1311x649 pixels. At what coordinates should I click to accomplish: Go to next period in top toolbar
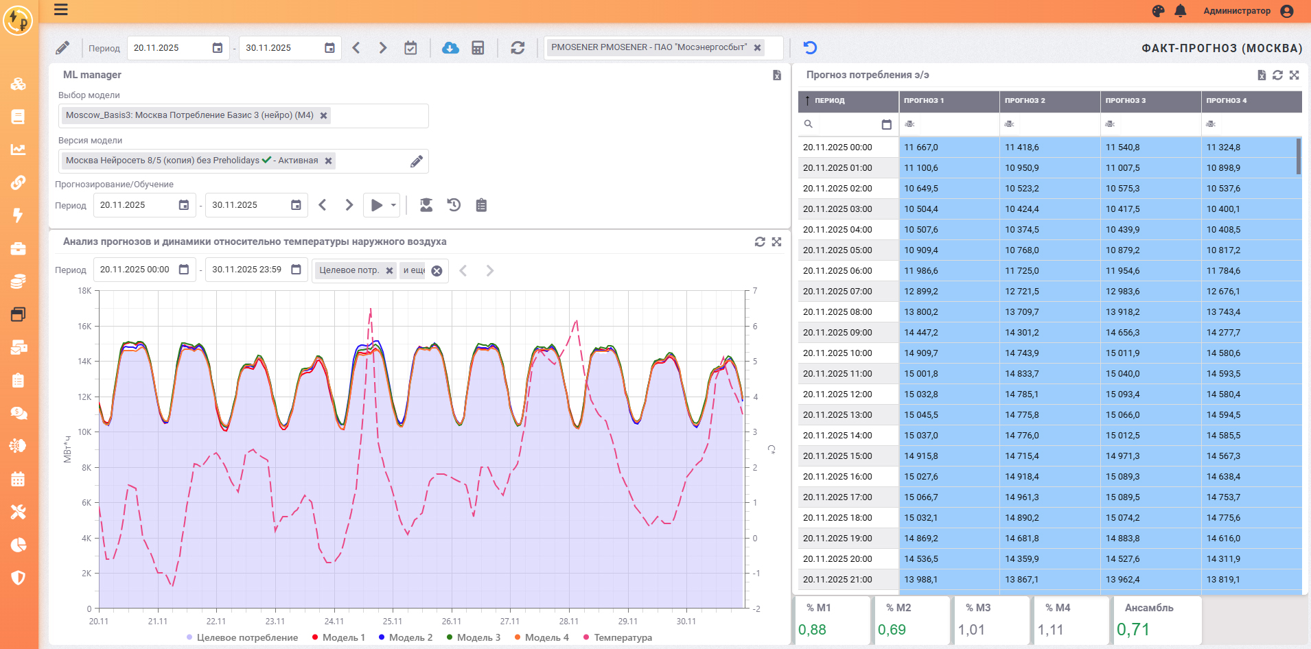point(383,47)
